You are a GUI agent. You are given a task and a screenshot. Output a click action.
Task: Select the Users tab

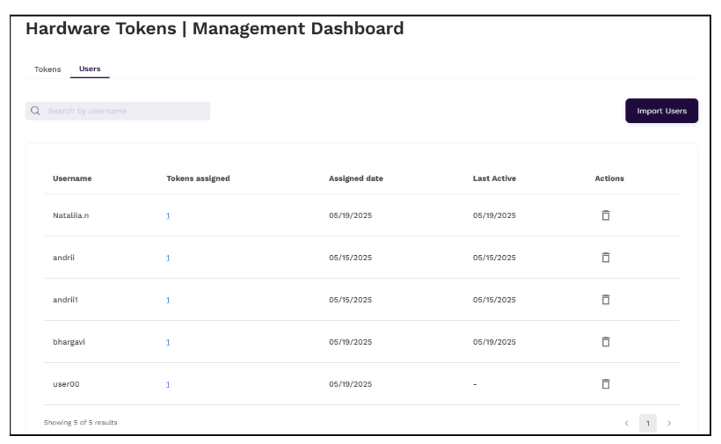click(x=90, y=69)
